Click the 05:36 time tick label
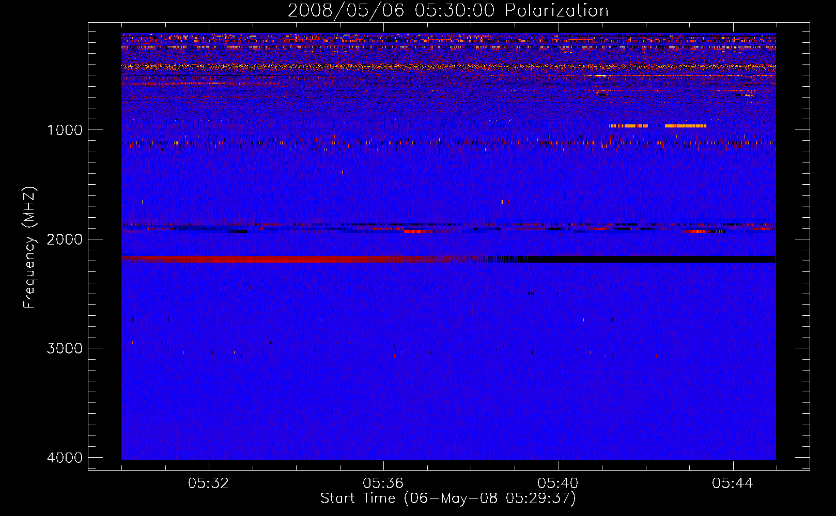This screenshot has height=516, width=836. pyautogui.click(x=383, y=483)
